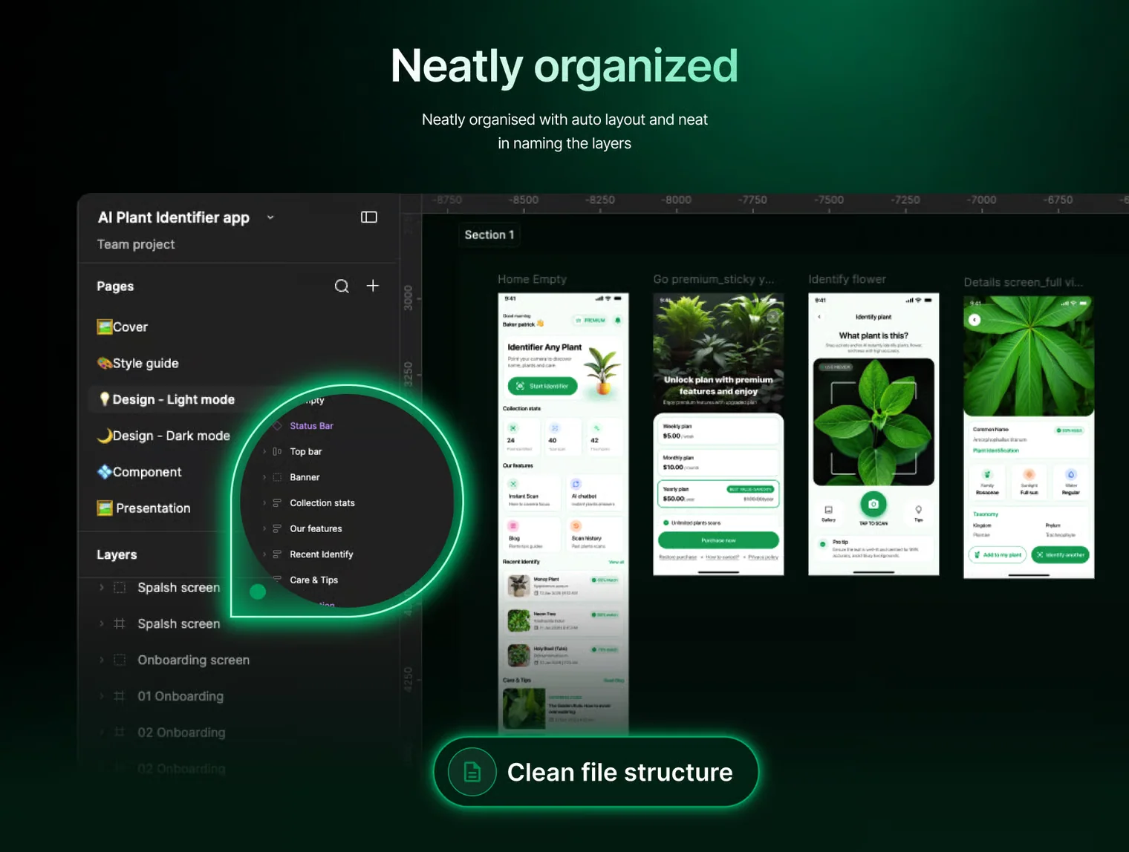Click the Restore purchase link

[677, 557]
